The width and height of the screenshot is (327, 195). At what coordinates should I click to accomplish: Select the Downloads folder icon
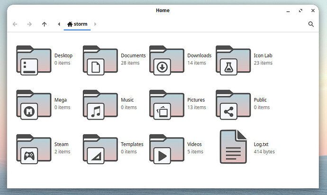pos(166,60)
